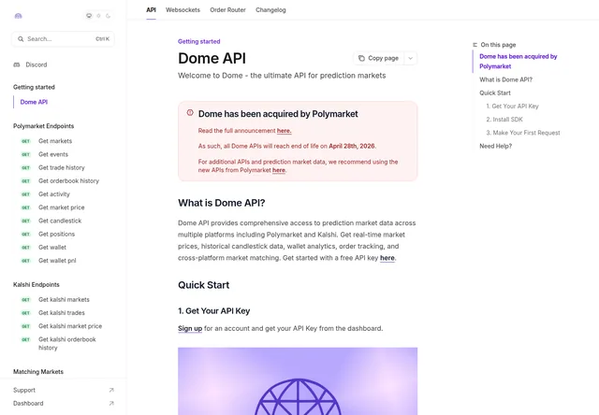The image size is (599, 415).
Task: Open Get kalshi markets endpoint
Action: tap(64, 299)
